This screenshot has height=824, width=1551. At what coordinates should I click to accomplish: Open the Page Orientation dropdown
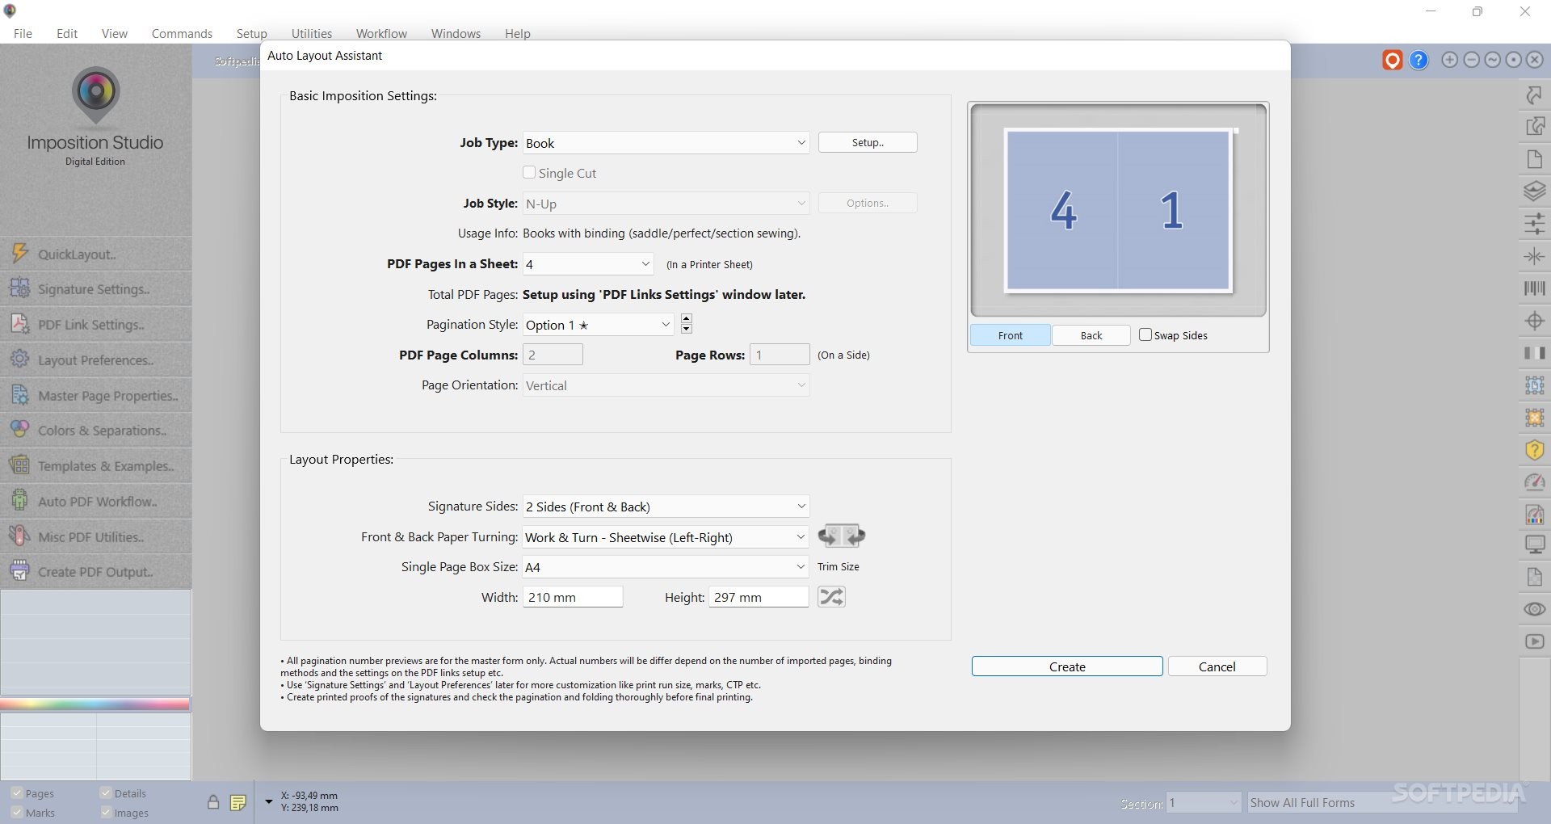[x=666, y=385]
